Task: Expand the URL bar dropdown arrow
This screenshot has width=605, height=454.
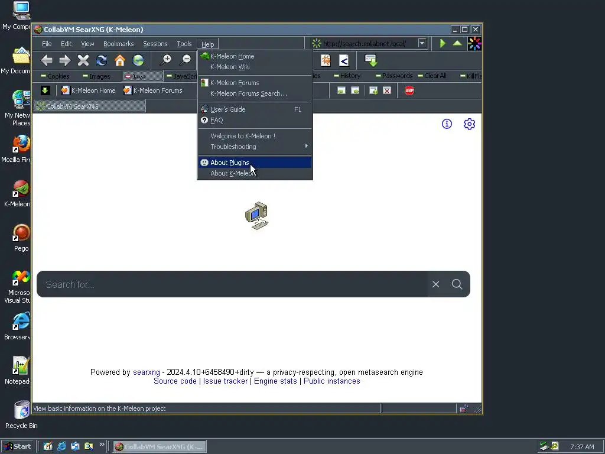Action: coord(422,43)
